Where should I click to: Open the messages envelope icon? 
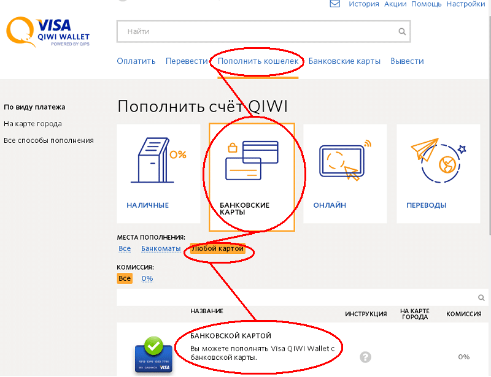click(x=334, y=4)
